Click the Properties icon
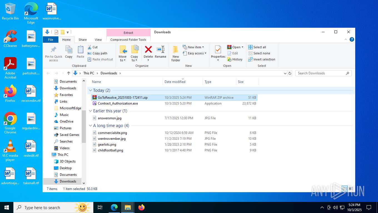The width and height of the screenshot is (378, 213). point(218,50)
